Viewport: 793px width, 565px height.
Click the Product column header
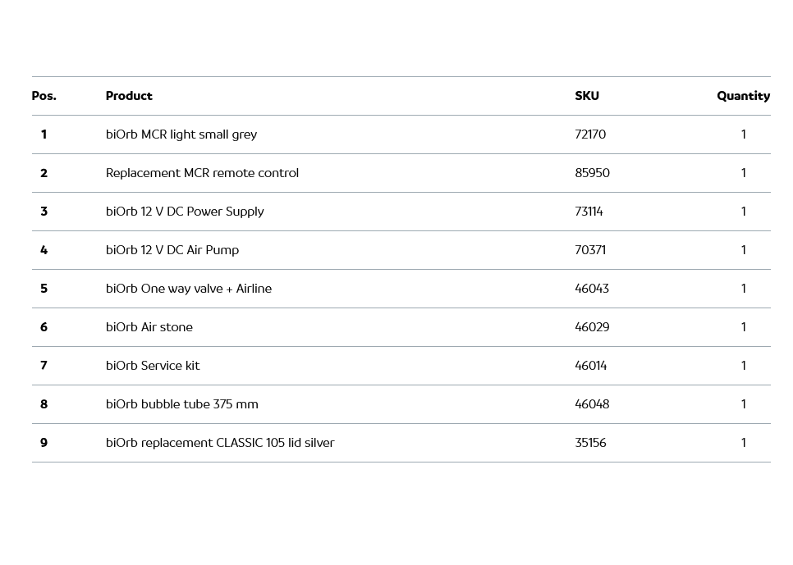pos(129,96)
